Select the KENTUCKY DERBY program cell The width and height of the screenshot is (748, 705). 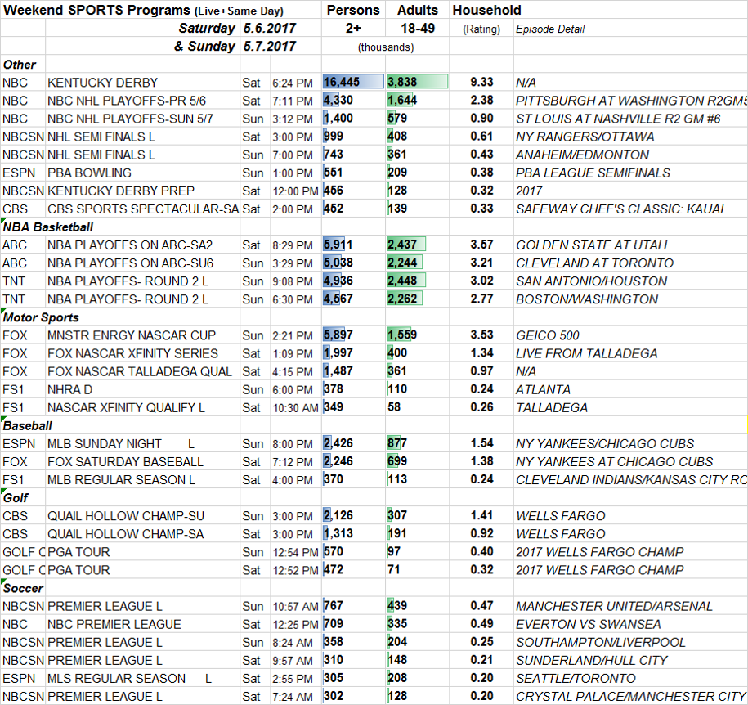[142, 82]
